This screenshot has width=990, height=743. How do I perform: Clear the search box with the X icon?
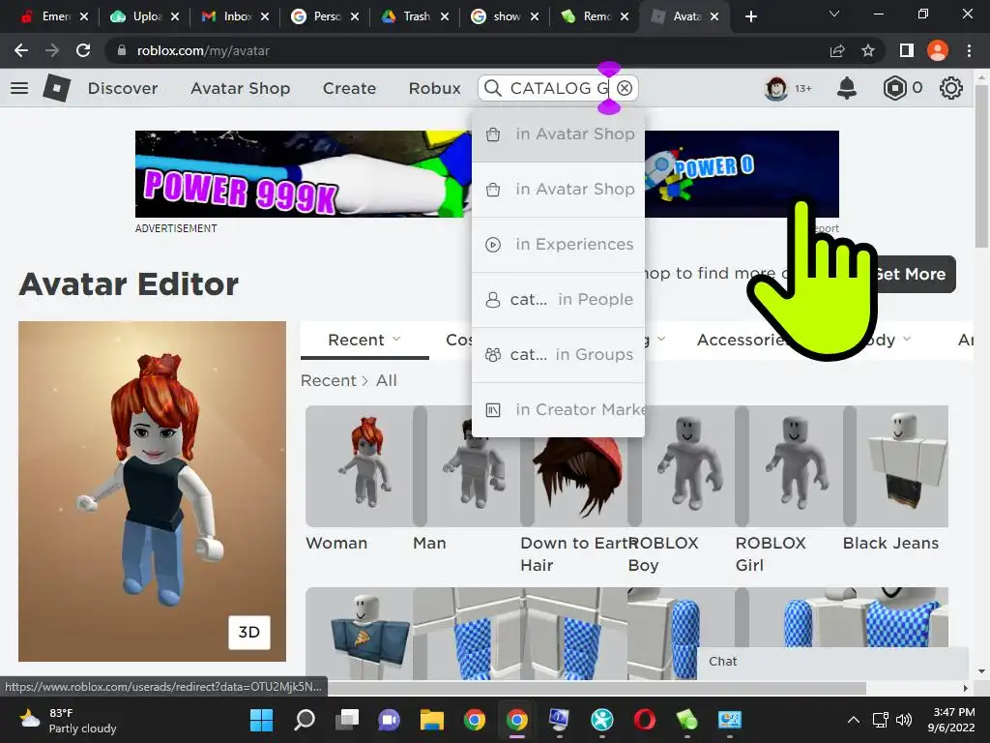tap(625, 88)
